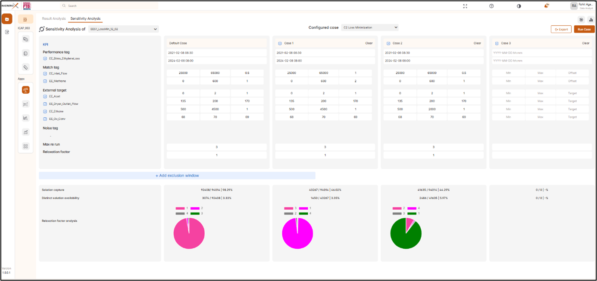Click the fullscreen toggle icon in header
597x281 pixels.
click(465, 6)
